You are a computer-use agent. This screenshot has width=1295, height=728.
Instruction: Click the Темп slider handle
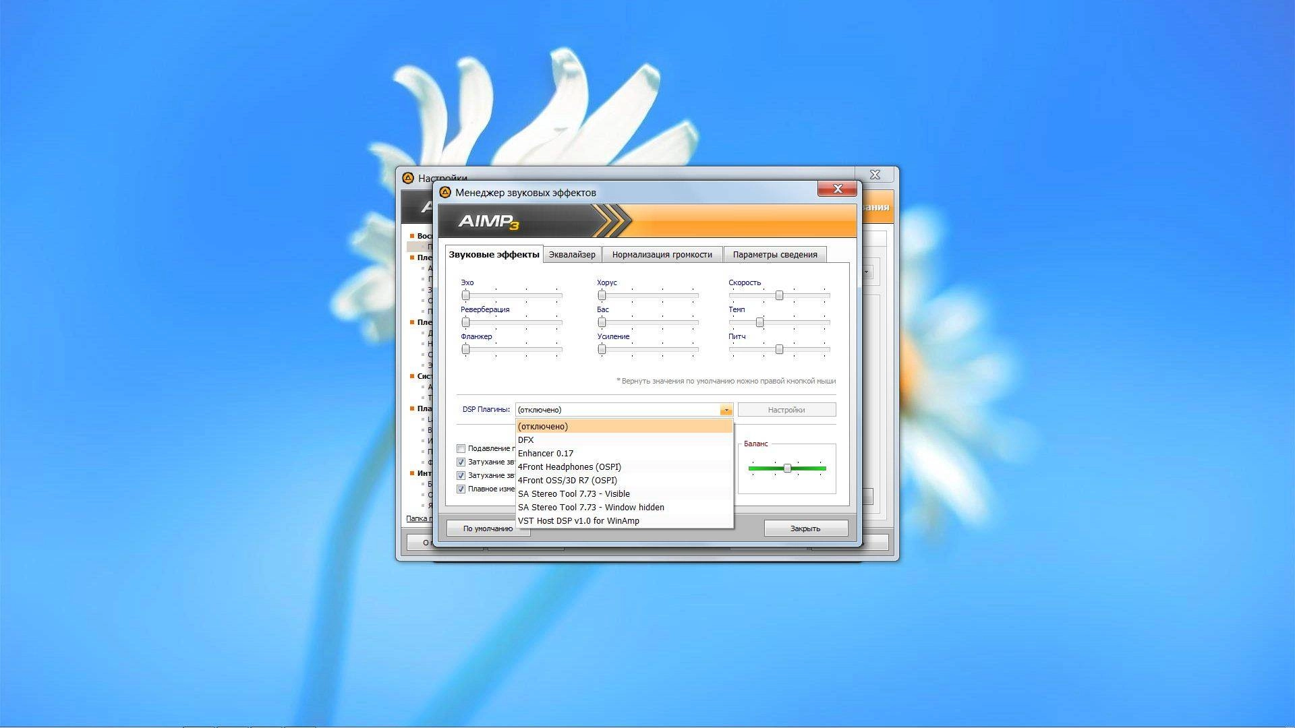[759, 322]
